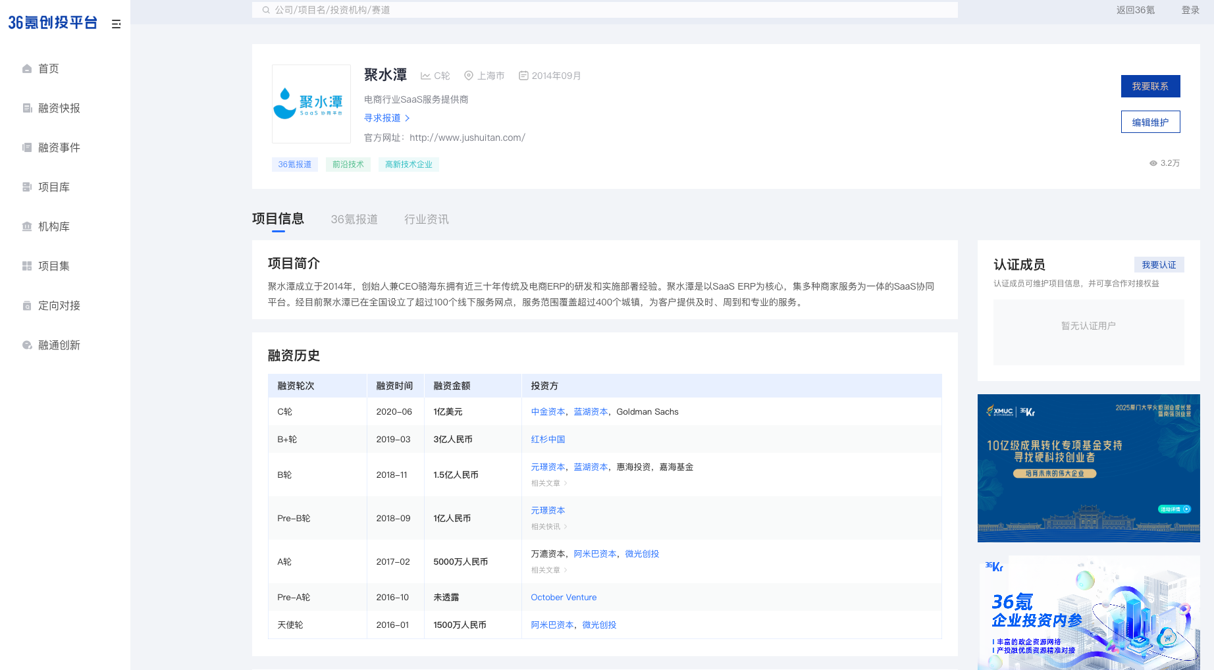Screen dimensions: 1214x670
Task: Click the 定向对接 sidebar icon
Action: (27, 305)
